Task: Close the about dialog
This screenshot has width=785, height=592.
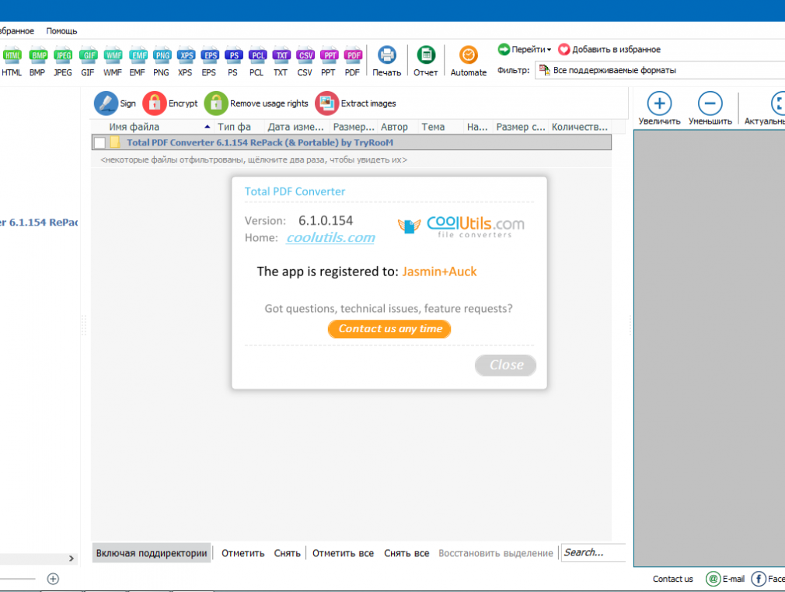Action: [506, 365]
